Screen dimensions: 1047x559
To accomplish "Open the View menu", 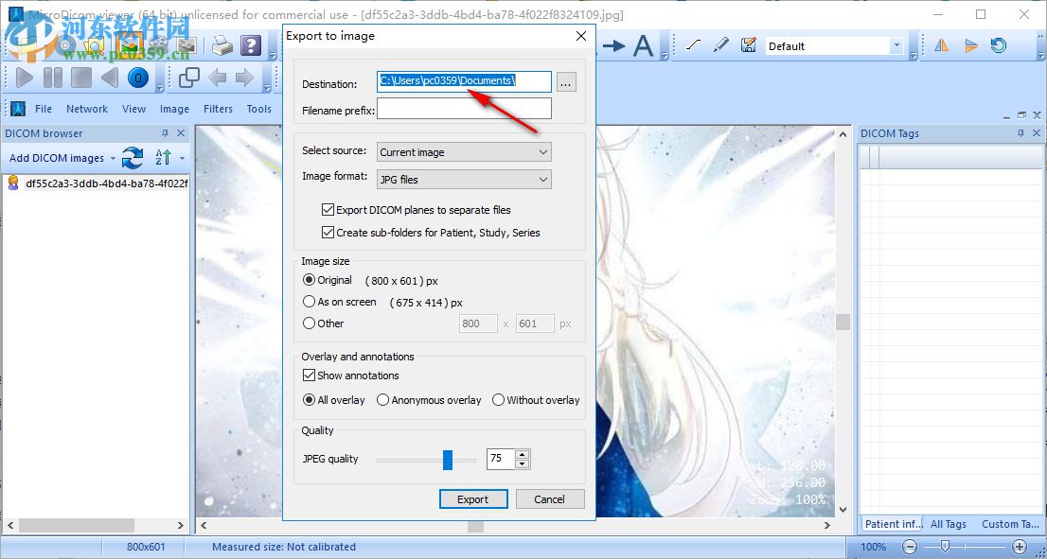I will point(133,109).
